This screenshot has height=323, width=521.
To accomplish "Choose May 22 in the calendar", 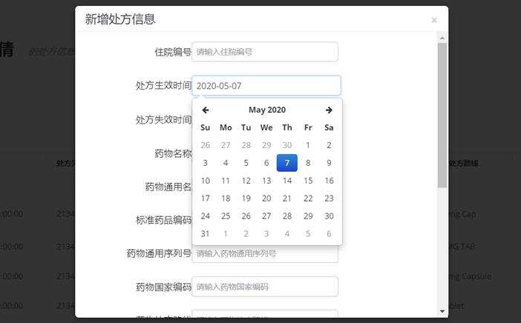I will (x=308, y=199).
